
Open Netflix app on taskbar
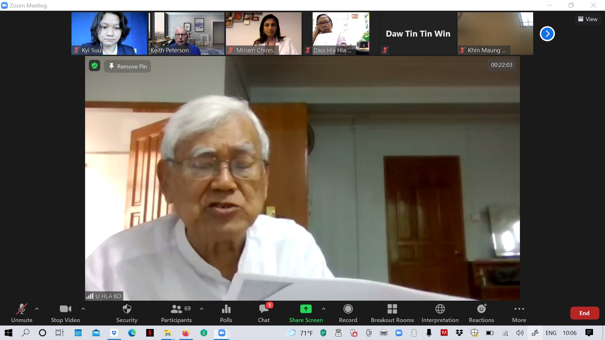(150, 333)
